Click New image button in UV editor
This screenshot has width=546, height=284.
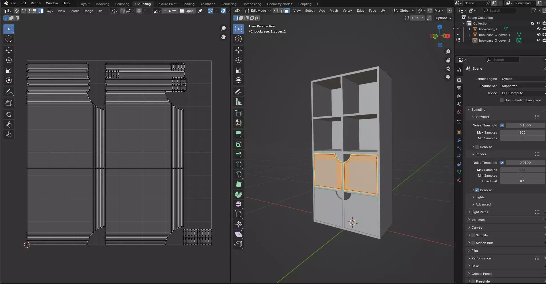(170, 11)
